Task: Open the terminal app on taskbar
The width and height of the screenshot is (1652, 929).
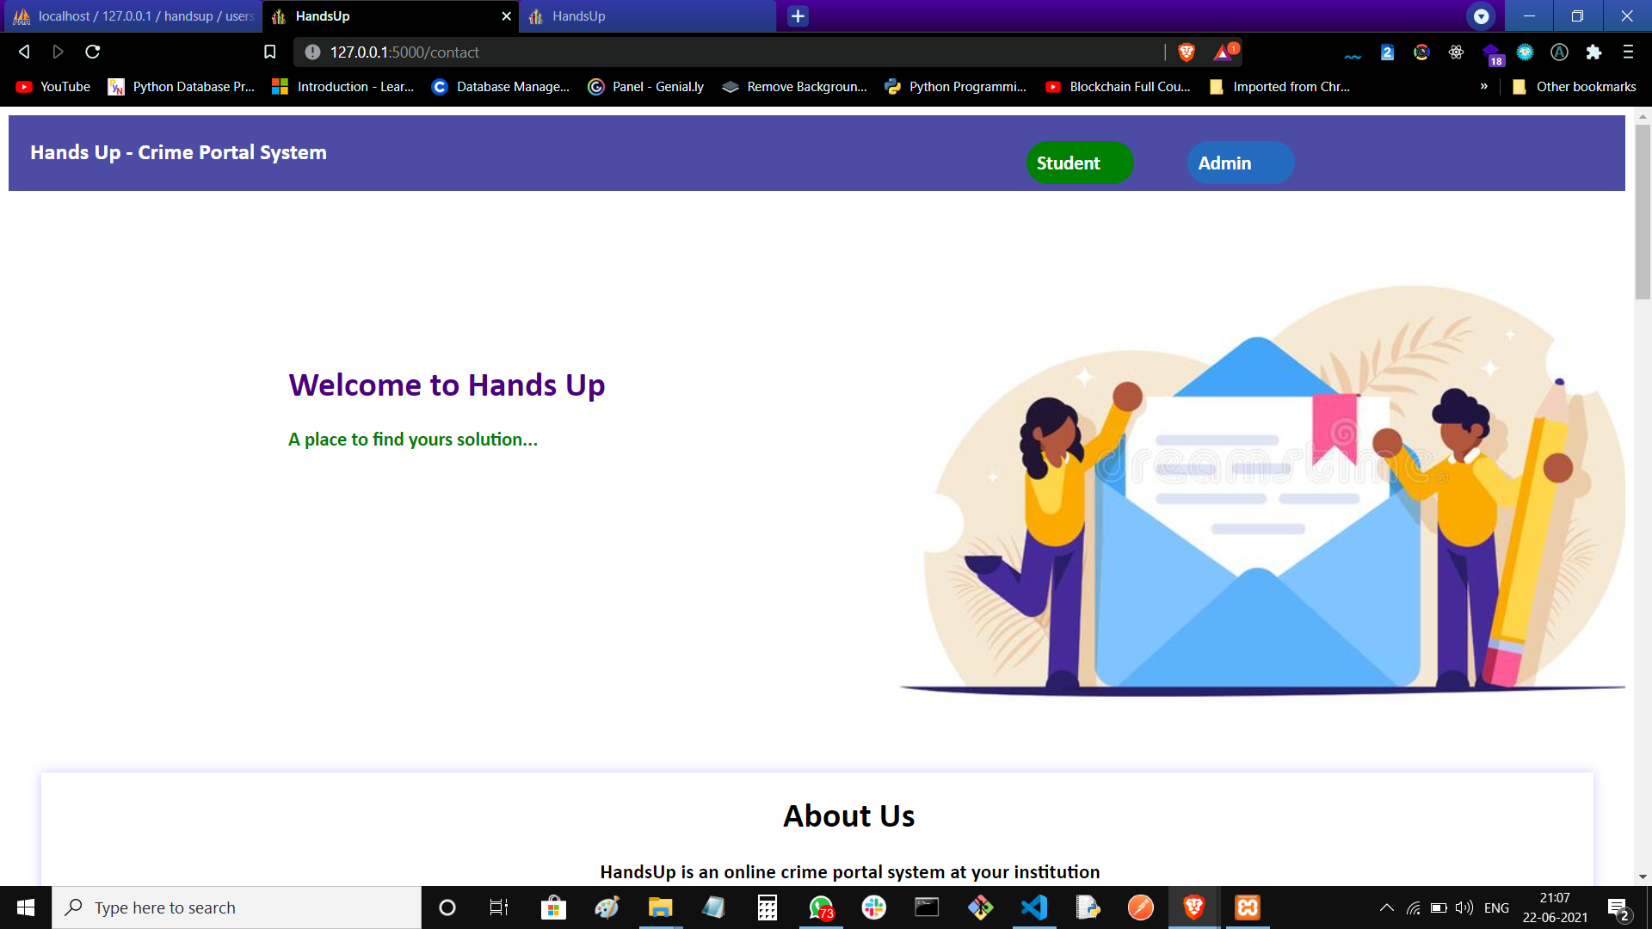Action: click(927, 907)
